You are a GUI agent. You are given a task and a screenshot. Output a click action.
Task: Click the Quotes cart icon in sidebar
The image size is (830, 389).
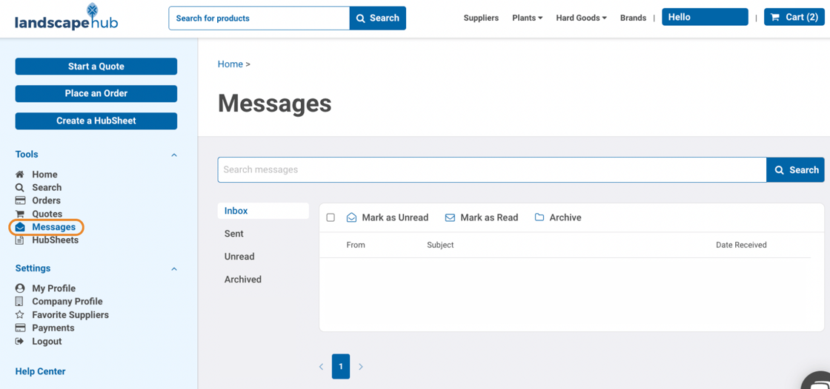pyautogui.click(x=20, y=214)
